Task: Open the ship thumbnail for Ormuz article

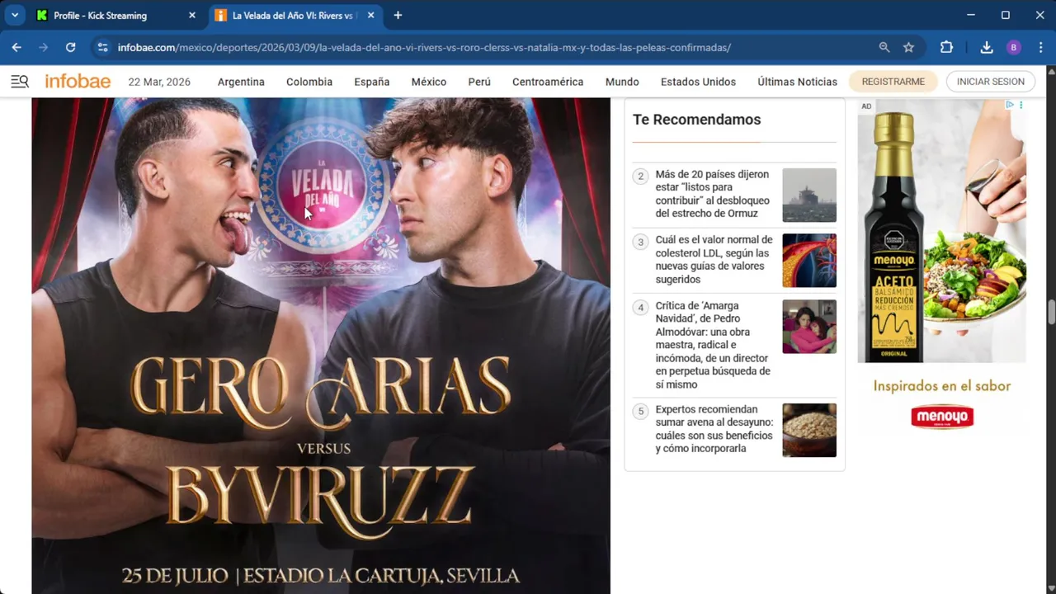Action: click(808, 195)
